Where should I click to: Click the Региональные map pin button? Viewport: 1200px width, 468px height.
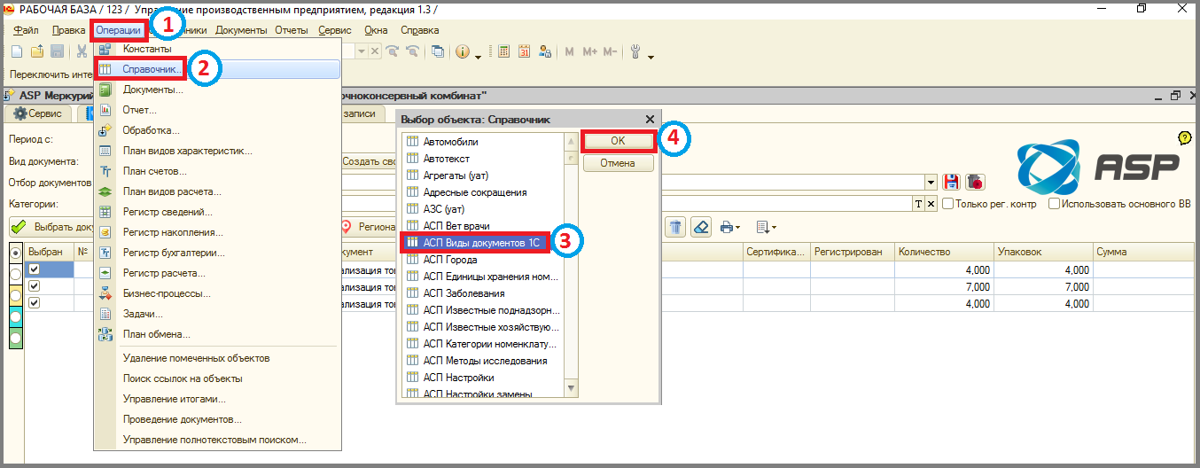point(369,227)
